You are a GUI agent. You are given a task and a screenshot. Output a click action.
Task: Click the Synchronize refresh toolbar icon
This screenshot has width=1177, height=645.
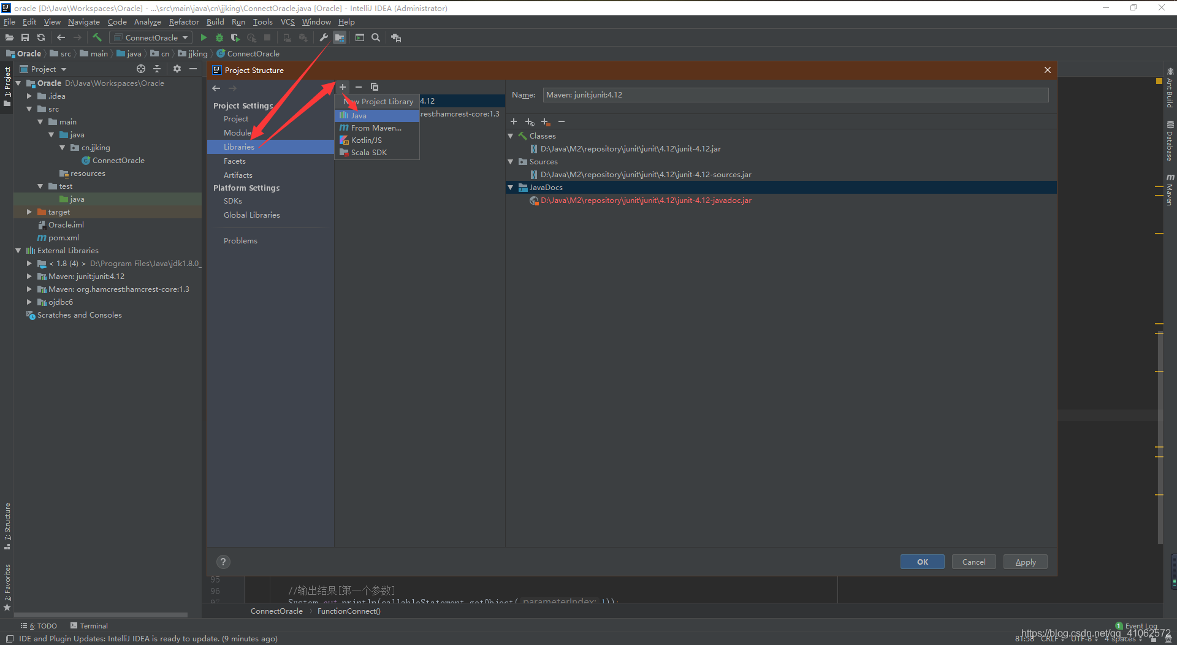click(x=41, y=37)
